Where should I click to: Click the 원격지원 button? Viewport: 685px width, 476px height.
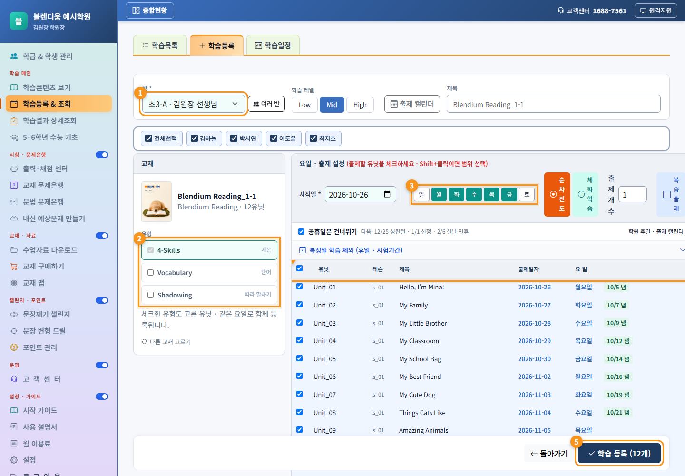656,10
